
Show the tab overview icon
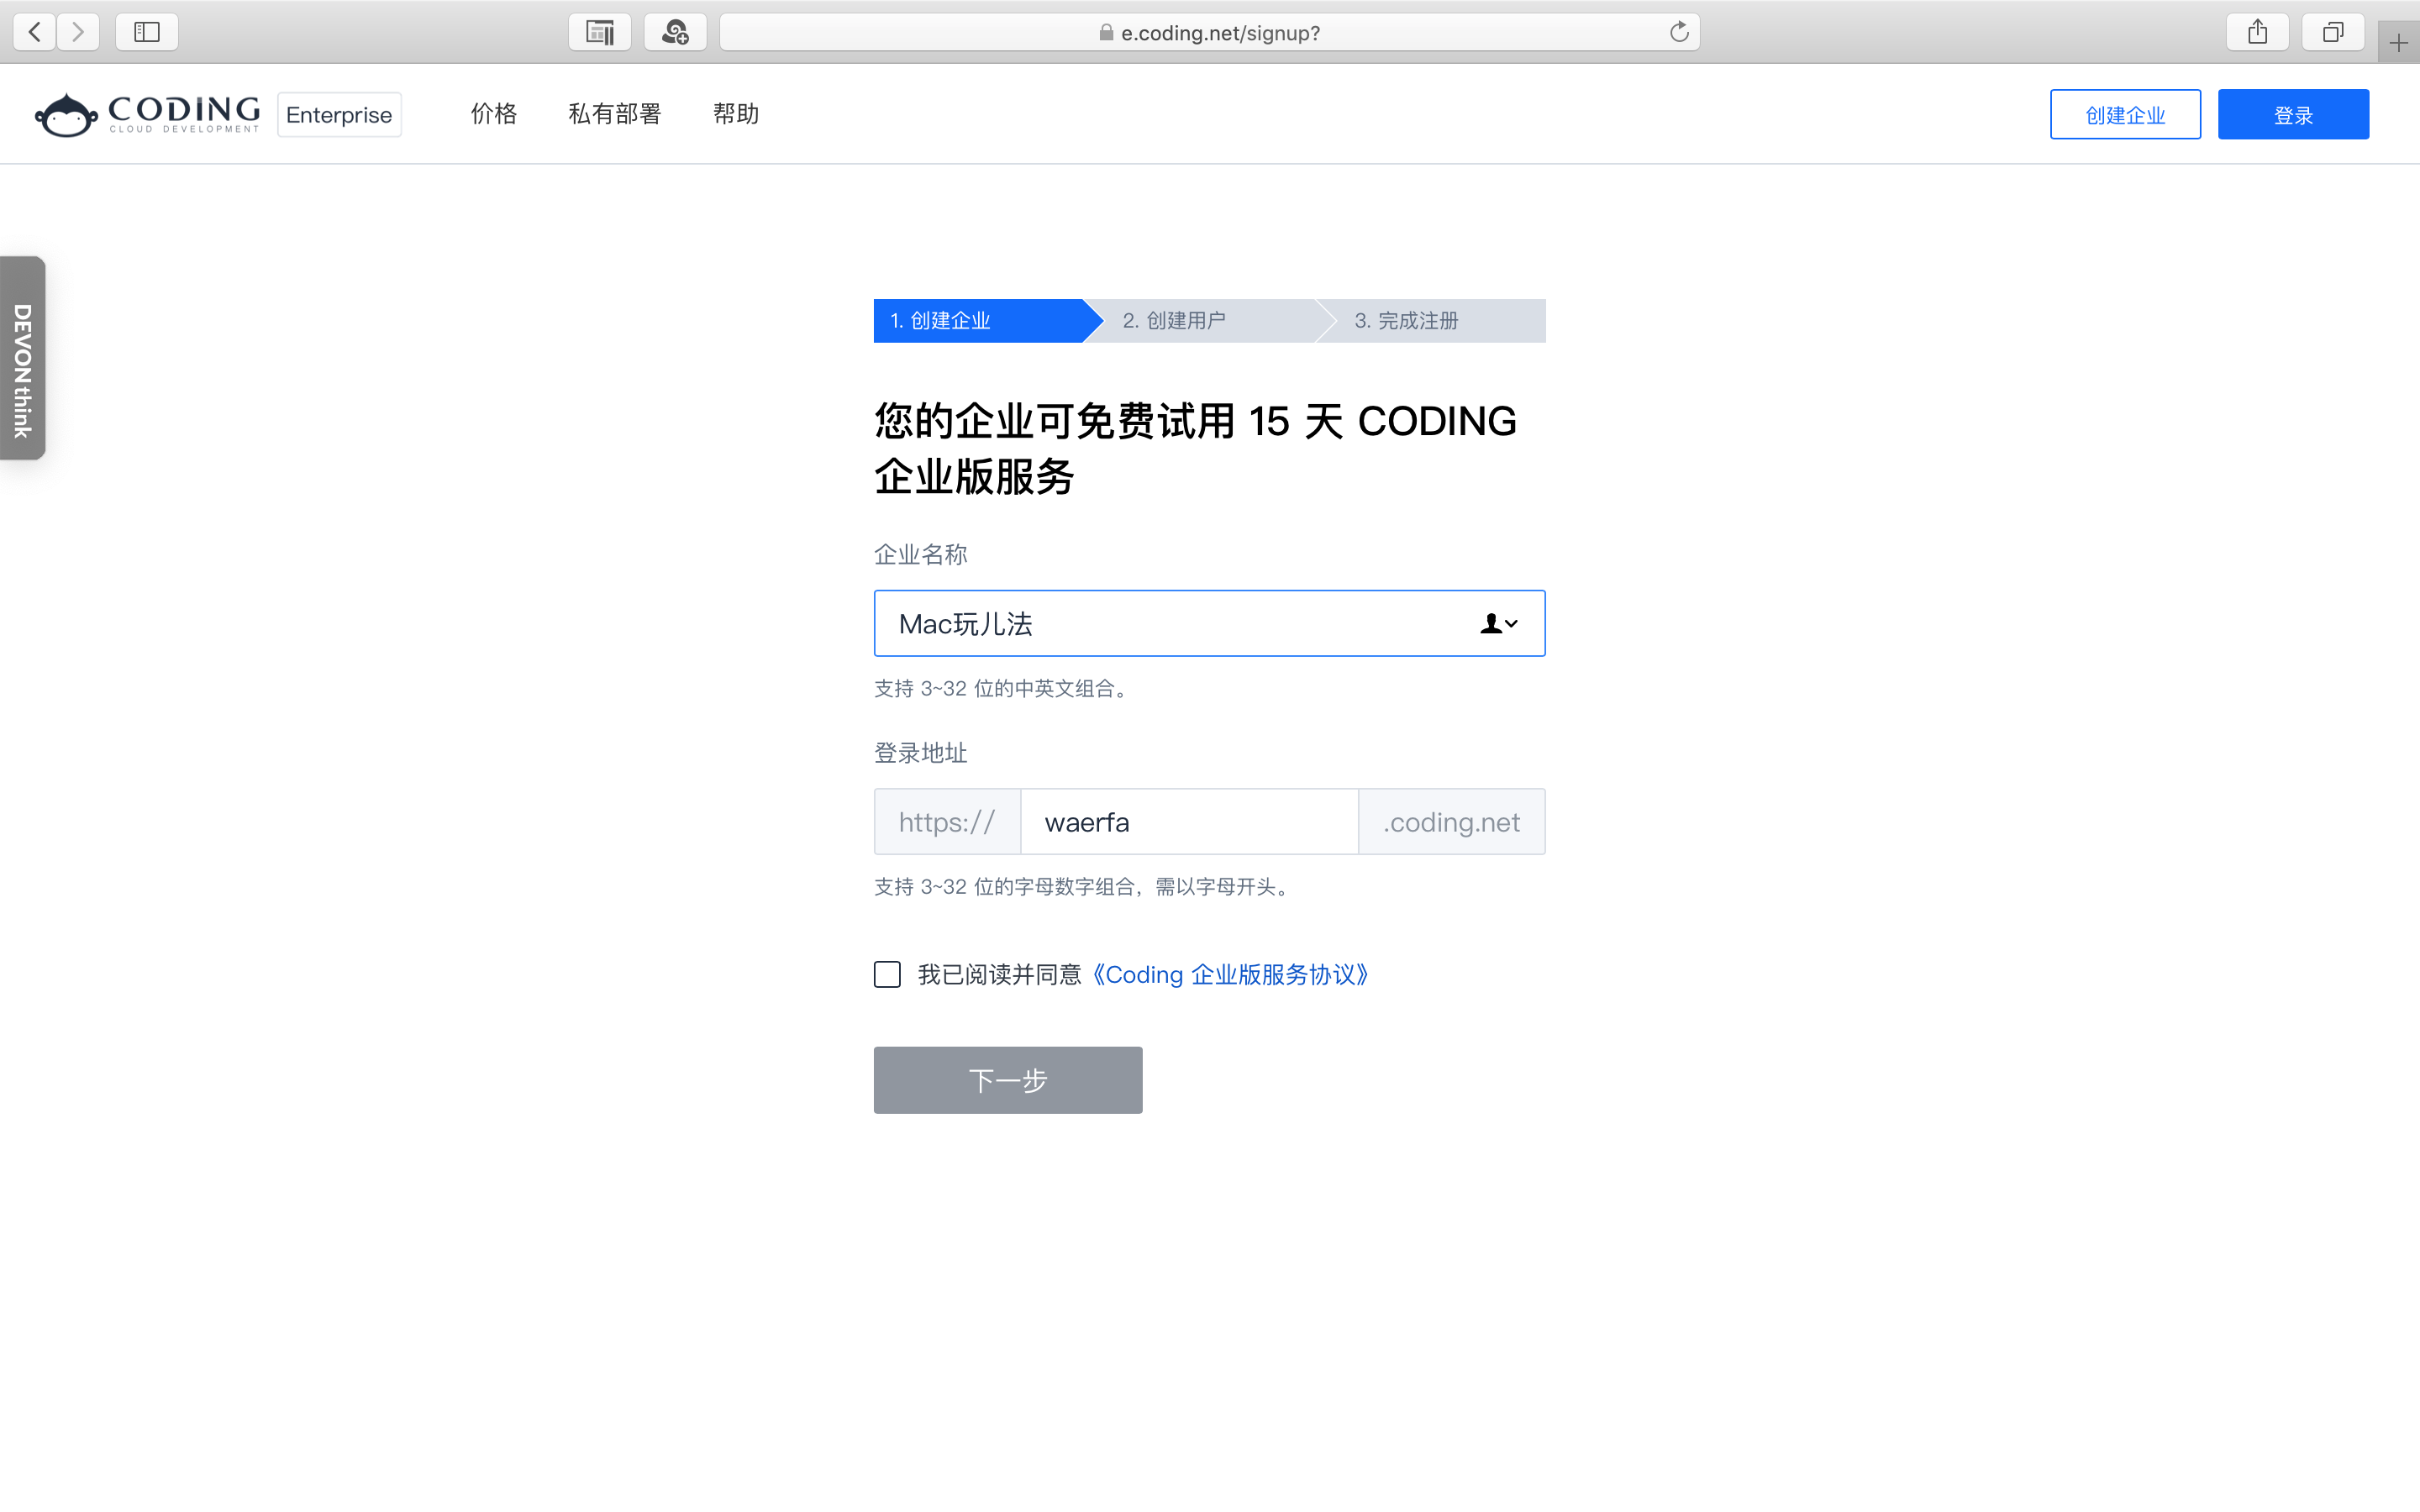pos(2333,32)
